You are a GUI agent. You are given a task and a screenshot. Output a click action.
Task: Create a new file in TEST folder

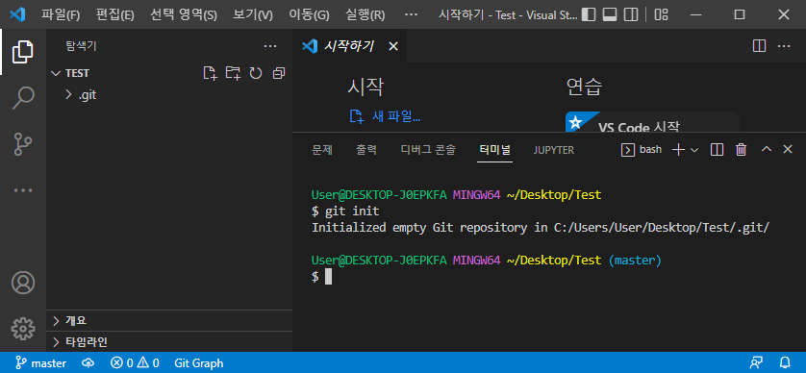210,73
